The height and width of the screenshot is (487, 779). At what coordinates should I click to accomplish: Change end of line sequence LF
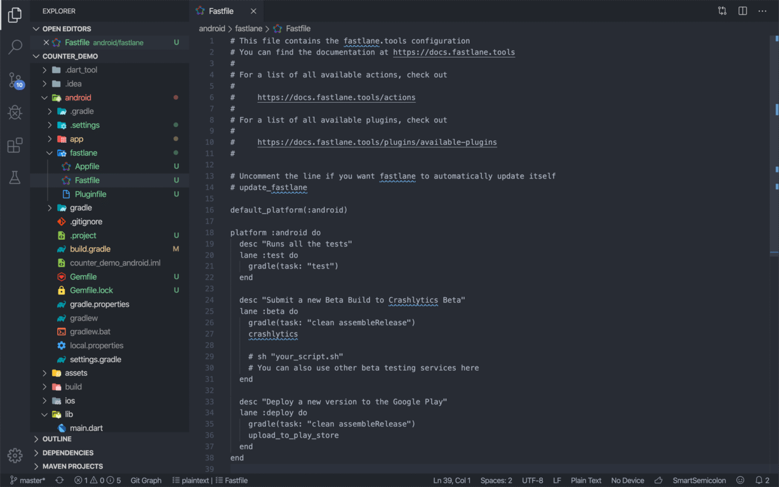(557, 480)
